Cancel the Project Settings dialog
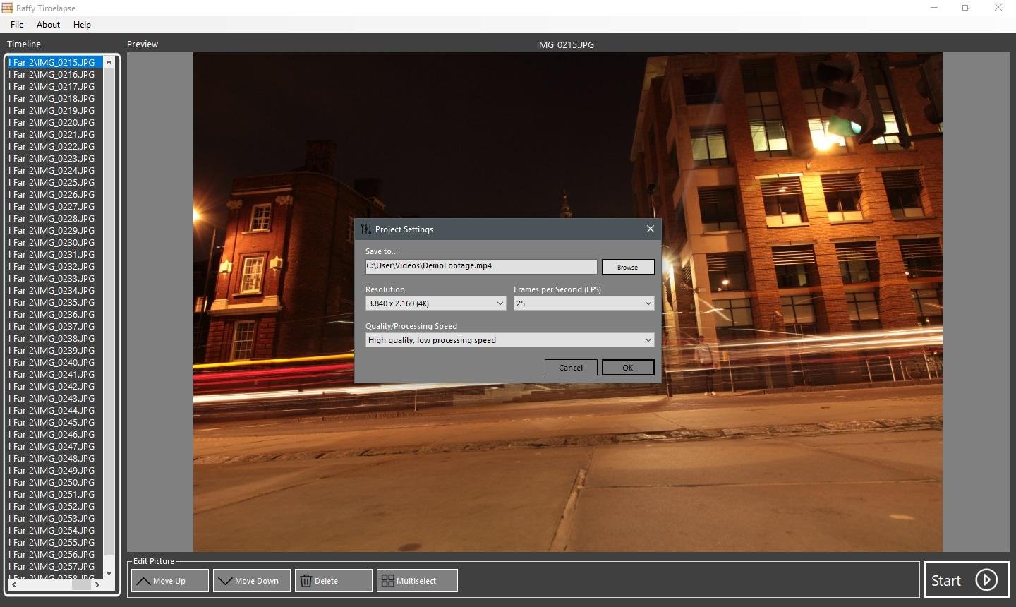The height and width of the screenshot is (607, 1016). 570,368
